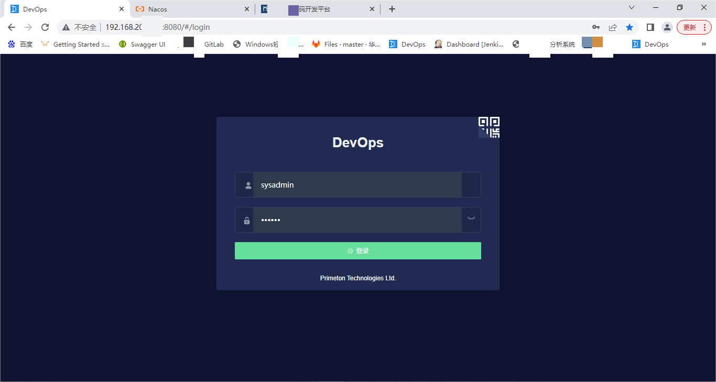Reload the current page

point(45,27)
